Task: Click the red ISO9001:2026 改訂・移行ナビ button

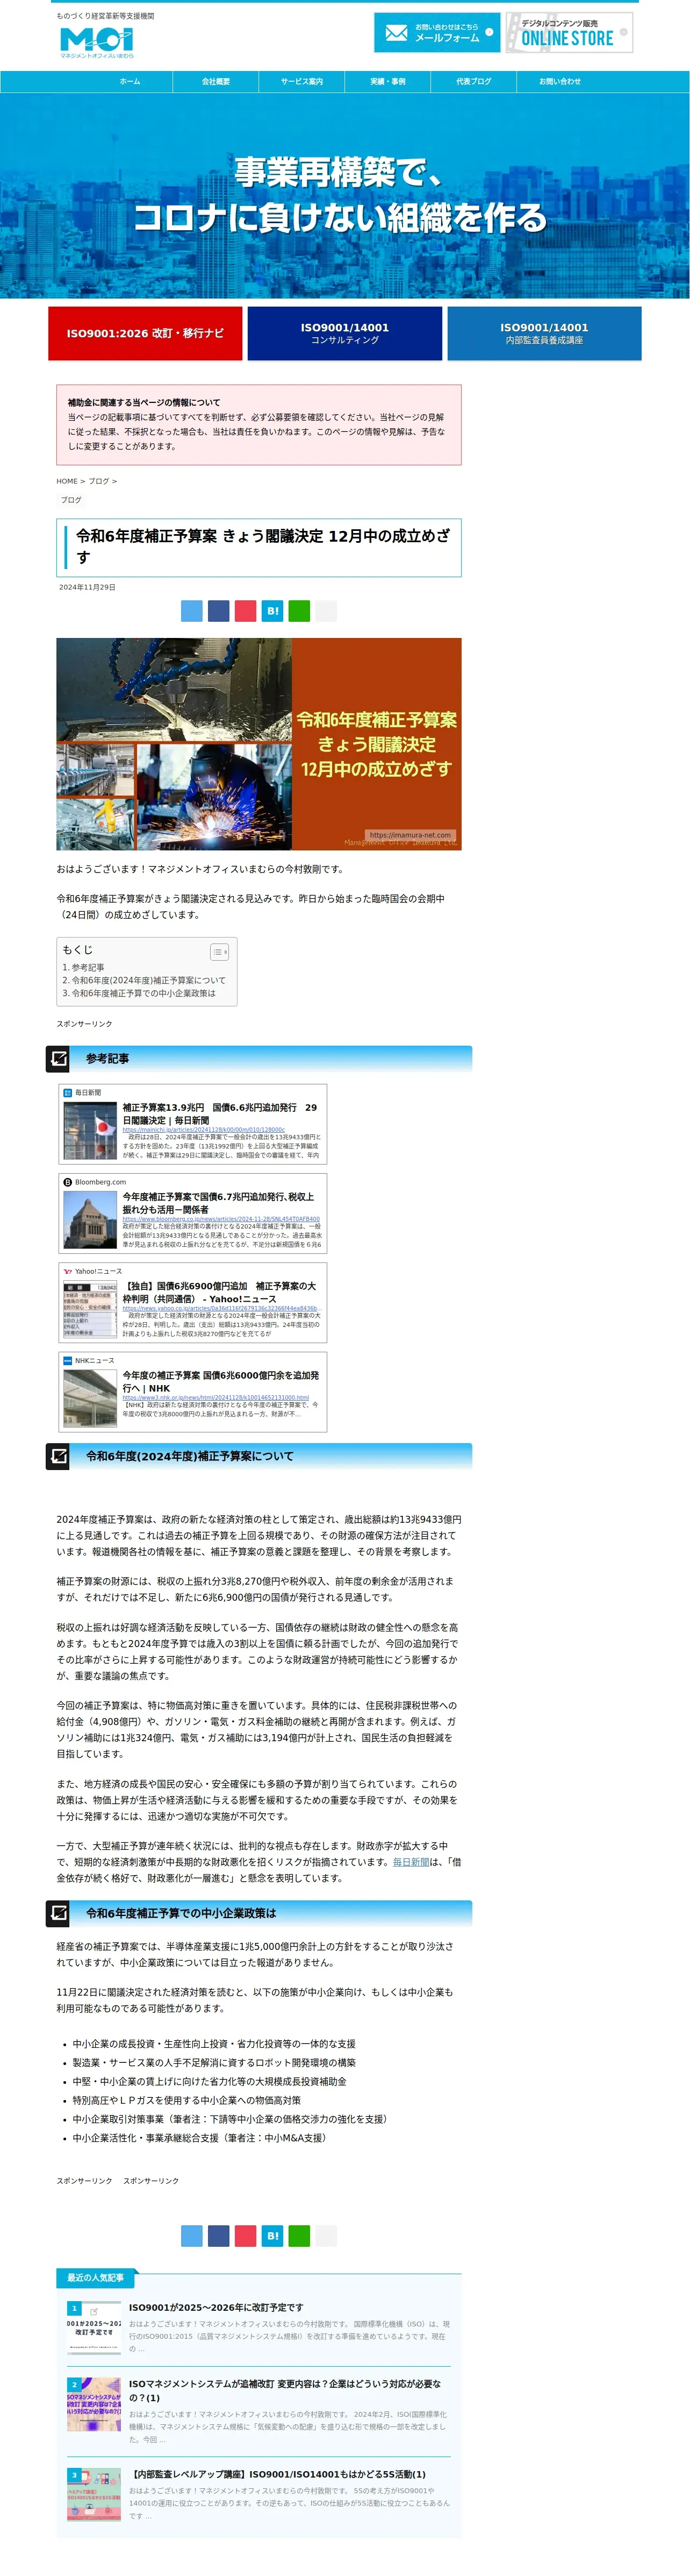Action: point(145,333)
